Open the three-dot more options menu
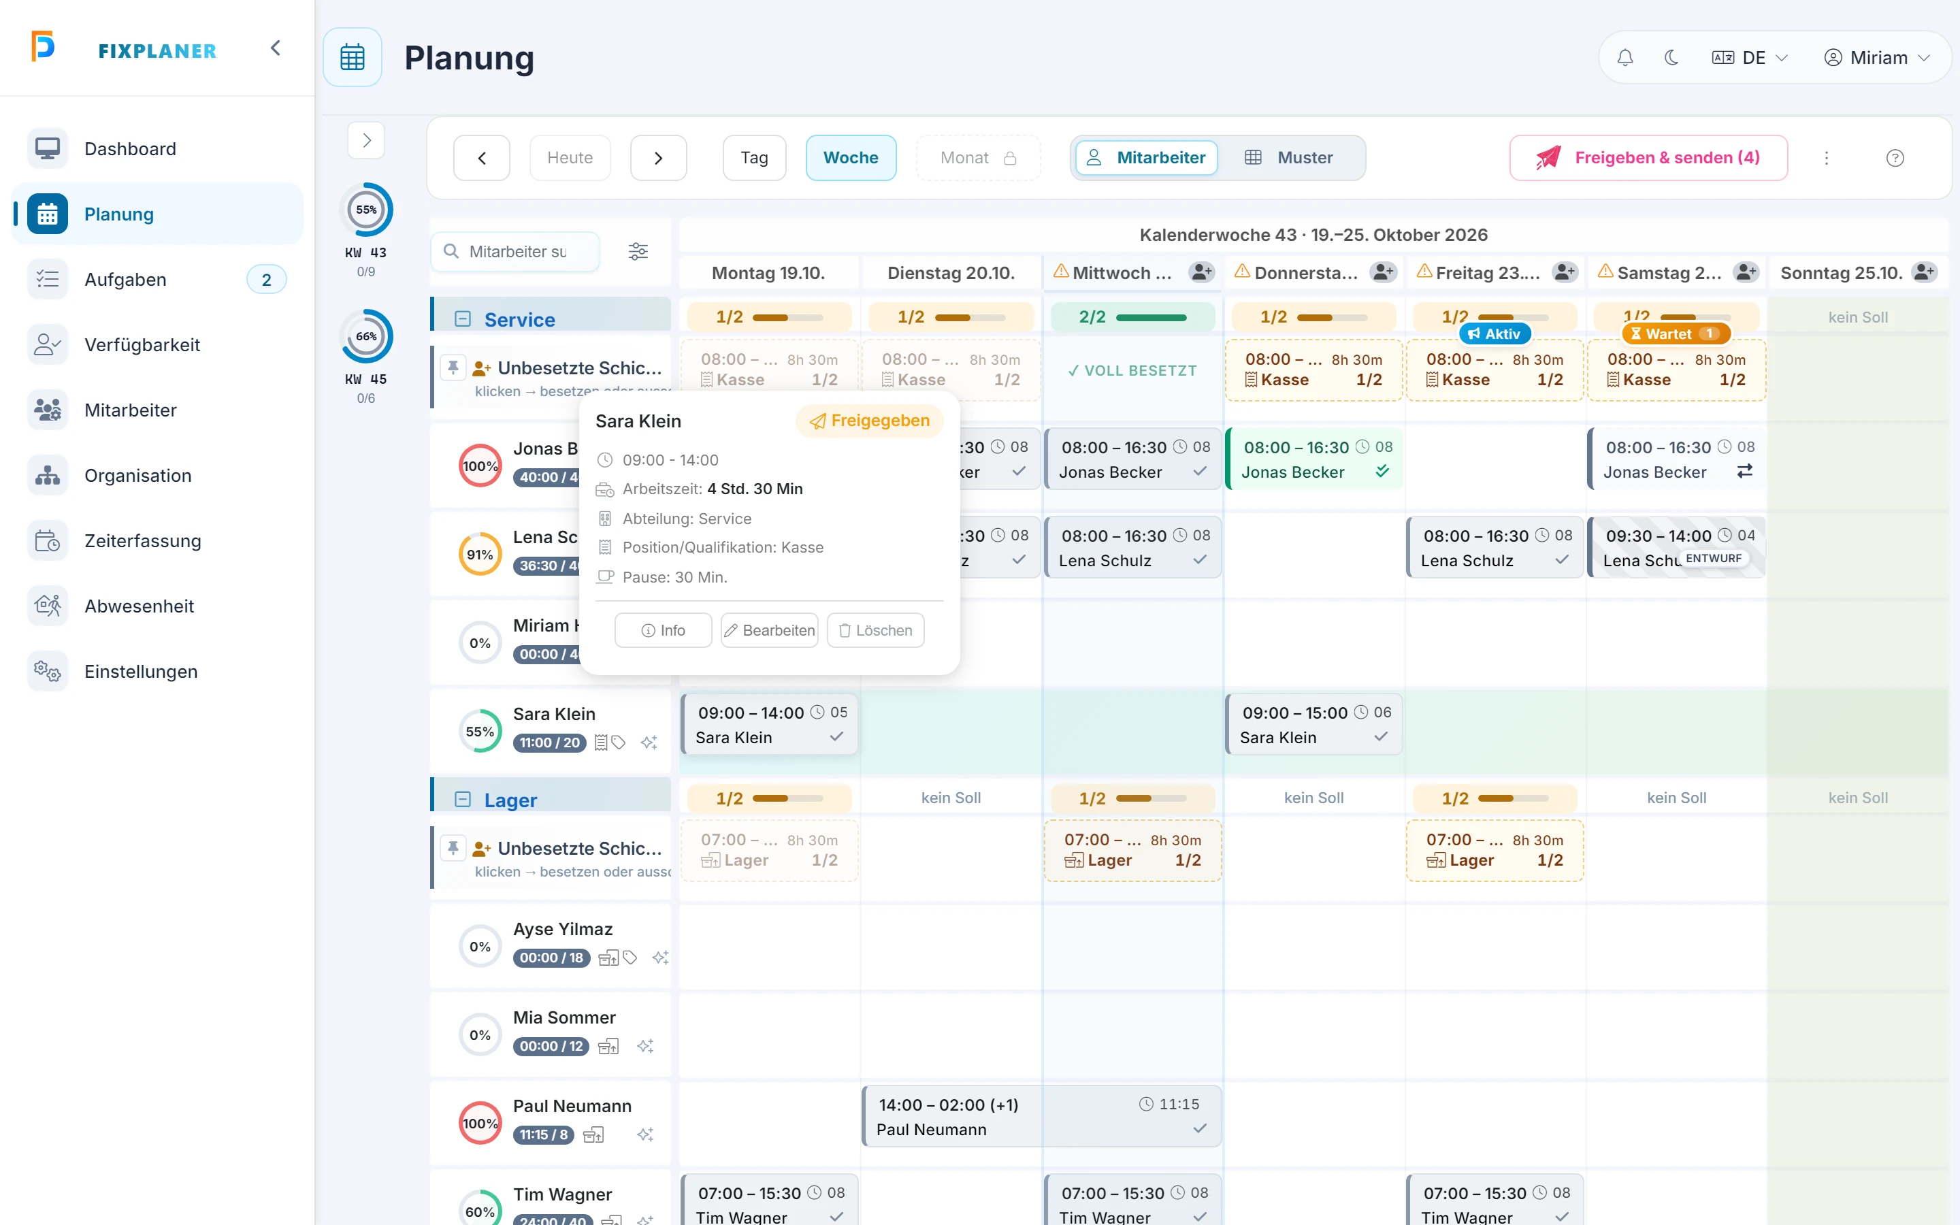Screen dimensions: 1960x1225 point(1827,158)
